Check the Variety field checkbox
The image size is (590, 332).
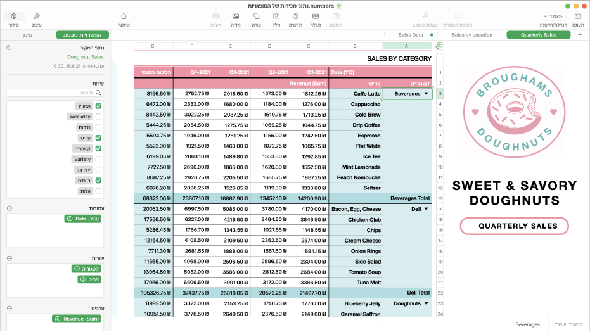click(98, 159)
